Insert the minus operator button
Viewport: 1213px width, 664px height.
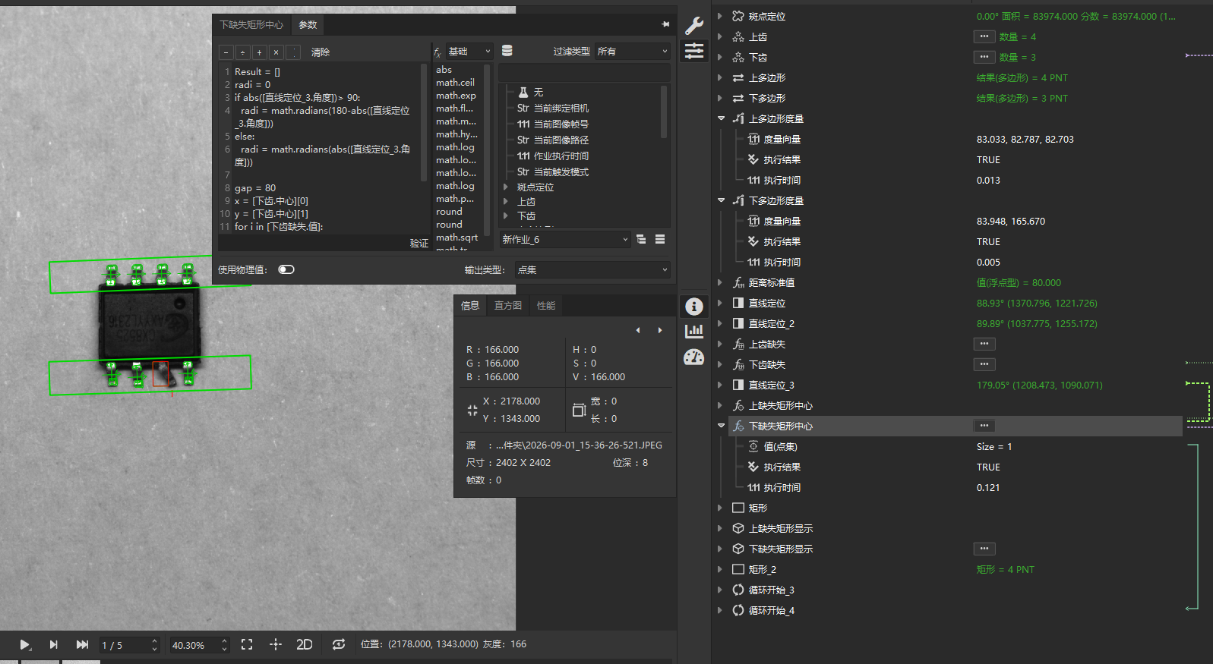coord(226,52)
